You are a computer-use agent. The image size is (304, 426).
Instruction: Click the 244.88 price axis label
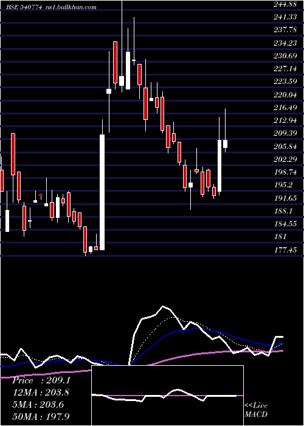coord(285,4)
